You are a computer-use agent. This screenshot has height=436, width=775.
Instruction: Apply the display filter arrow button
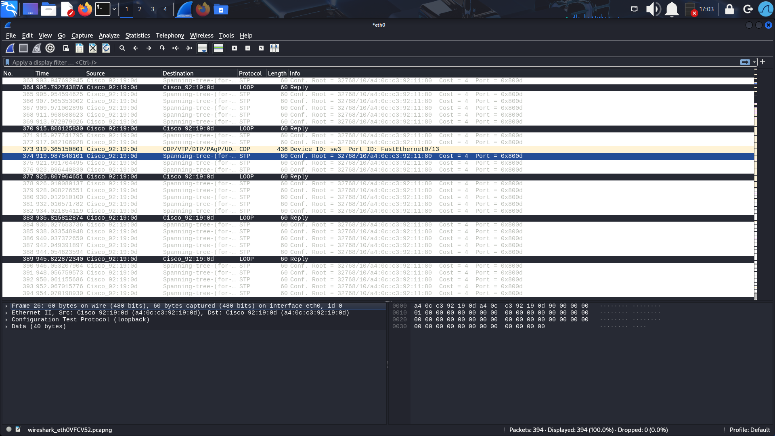point(745,62)
